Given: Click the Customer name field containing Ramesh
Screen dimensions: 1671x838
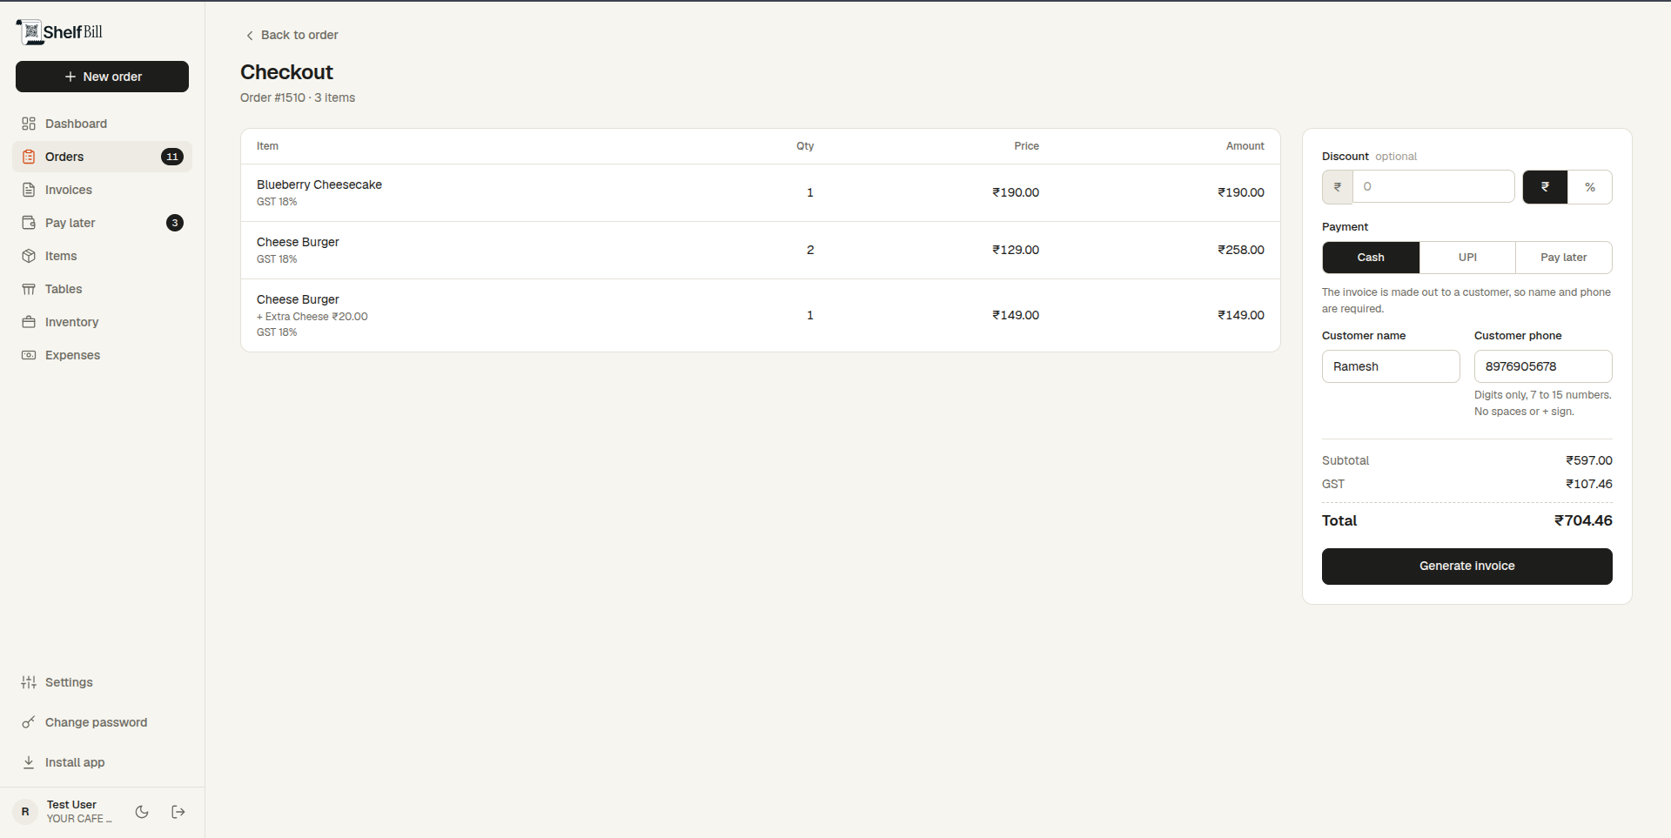Looking at the screenshot, I should coord(1391,366).
